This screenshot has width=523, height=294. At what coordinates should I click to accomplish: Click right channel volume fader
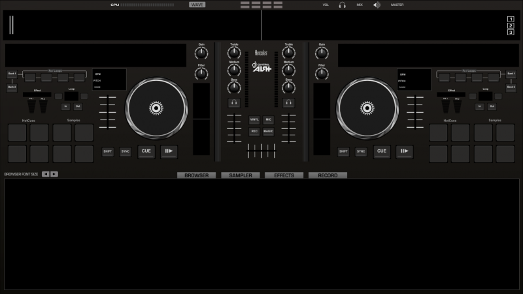point(288,128)
